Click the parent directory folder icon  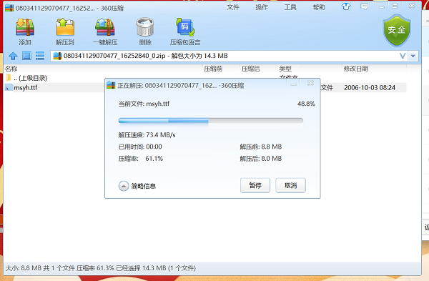(x=9, y=78)
